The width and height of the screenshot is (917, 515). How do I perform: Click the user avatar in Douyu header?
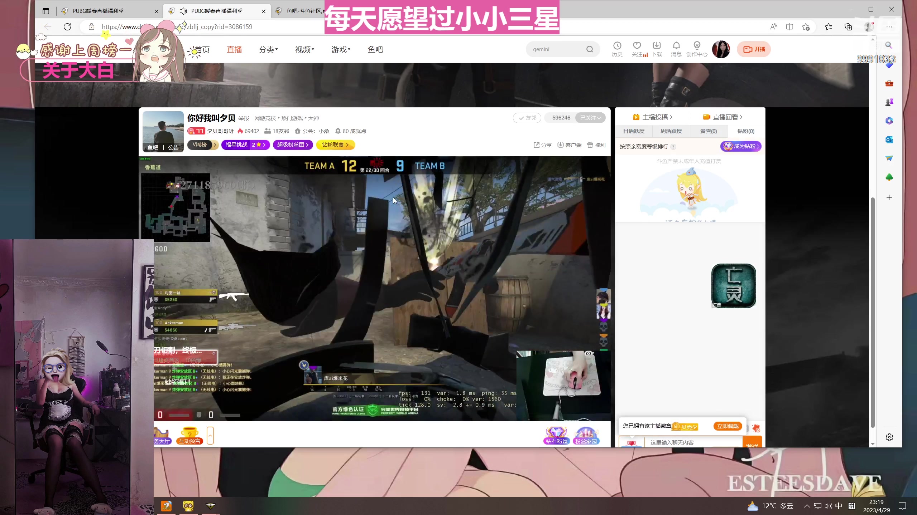[721, 49]
